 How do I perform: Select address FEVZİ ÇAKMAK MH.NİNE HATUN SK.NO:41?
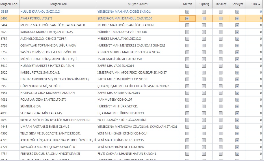point(138,154)
